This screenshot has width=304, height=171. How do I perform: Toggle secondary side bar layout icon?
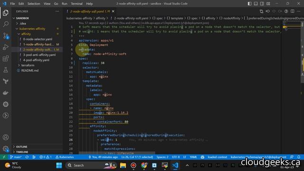click(x=262, y=4)
